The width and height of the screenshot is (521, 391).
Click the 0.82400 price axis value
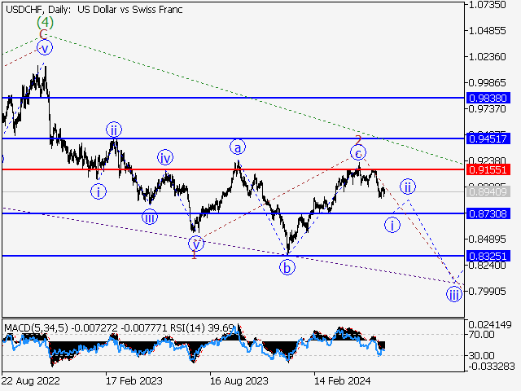tap(487, 266)
